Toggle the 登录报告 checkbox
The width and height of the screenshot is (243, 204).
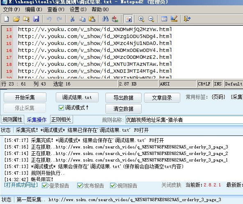[x=44, y=186]
